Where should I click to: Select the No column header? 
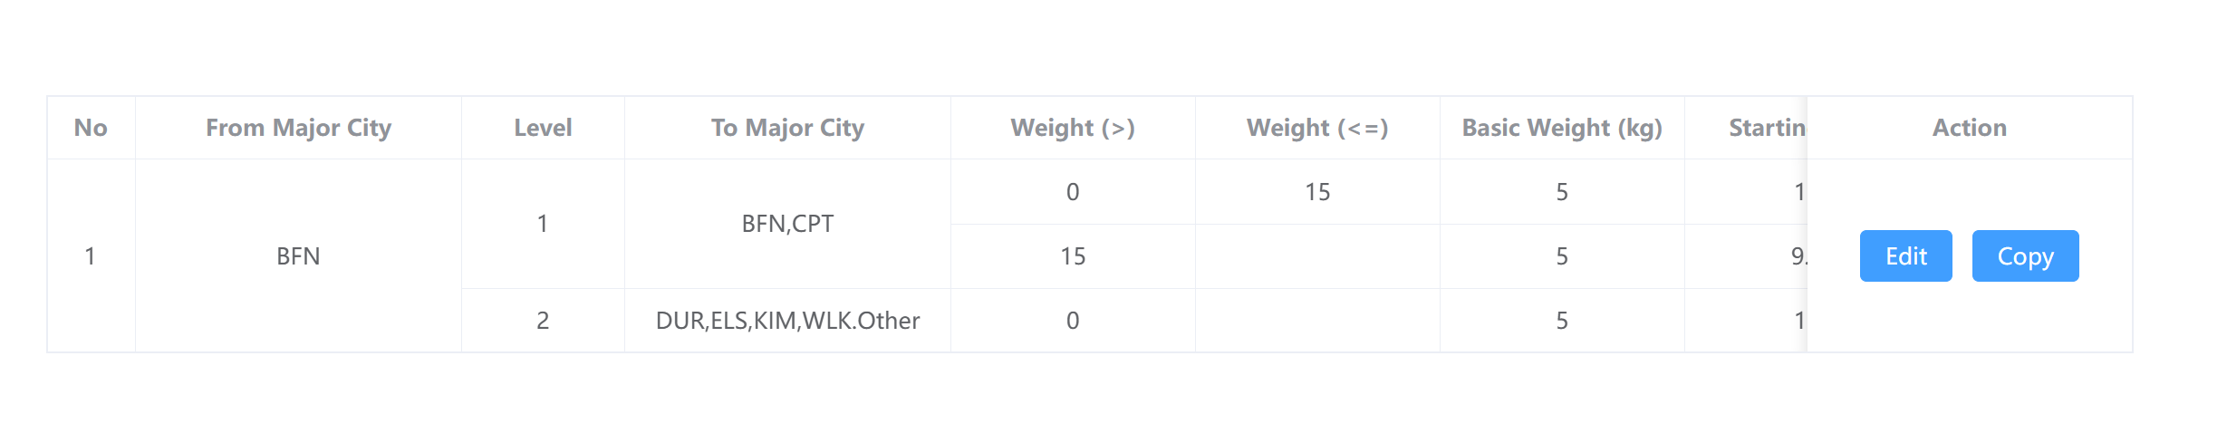pyautogui.click(x=91, y=128)
